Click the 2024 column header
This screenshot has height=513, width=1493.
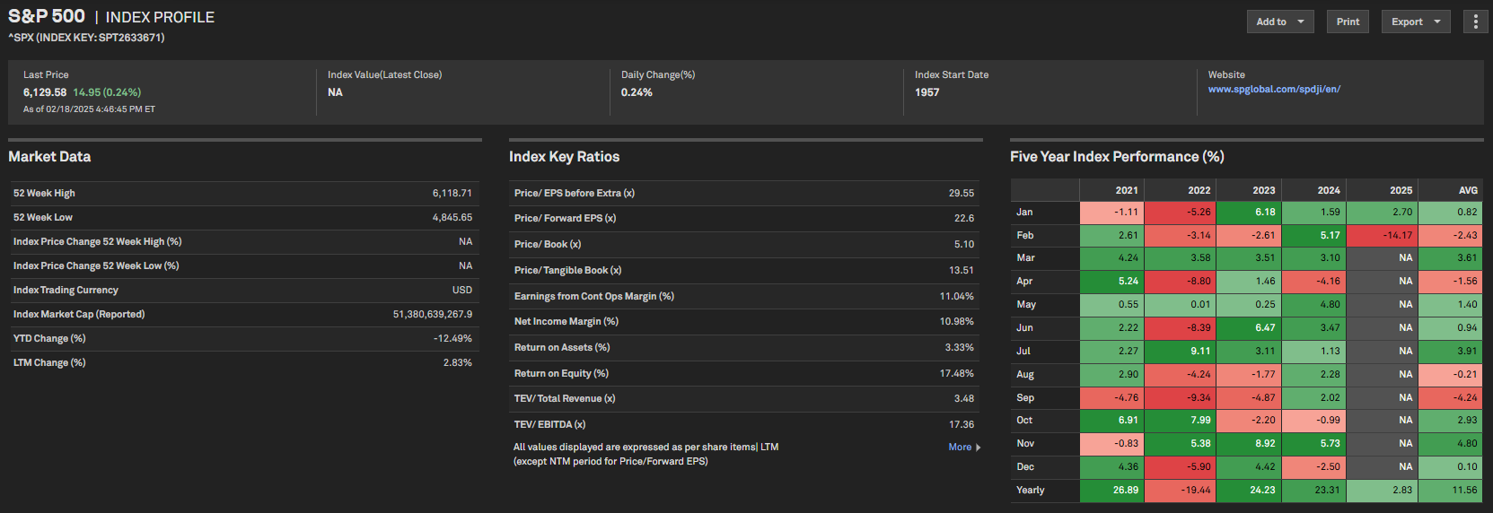(1313, 190)
